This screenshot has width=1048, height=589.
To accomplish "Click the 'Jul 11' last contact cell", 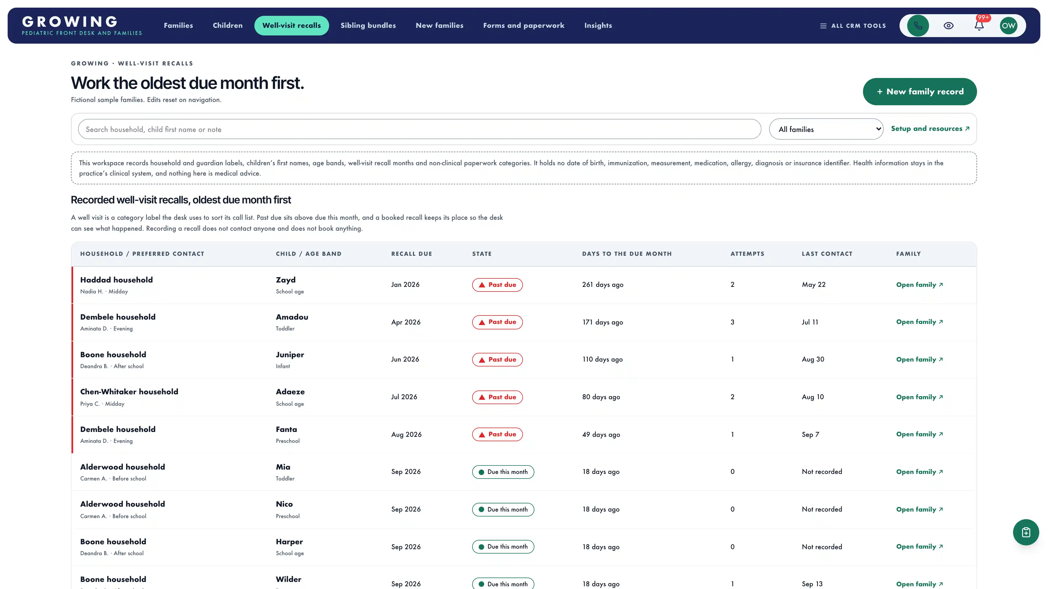I will pyautogui.click(x=809, y=322).
